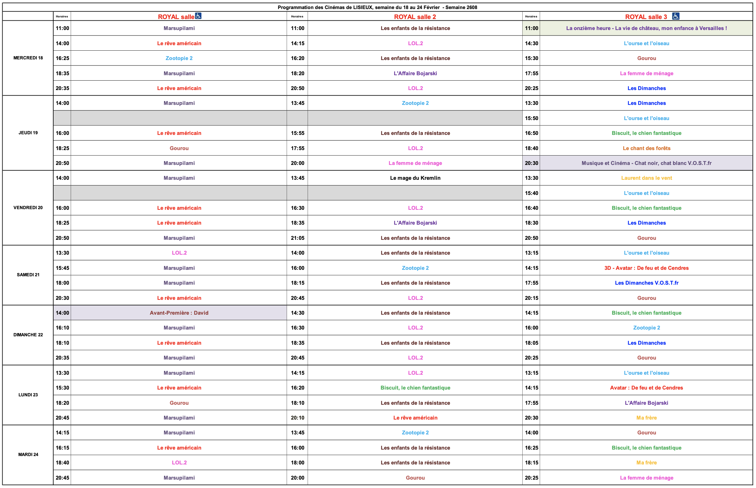Click Le mage du Kremlin entry
756x488 pixels.
click(x=415, y=178)
